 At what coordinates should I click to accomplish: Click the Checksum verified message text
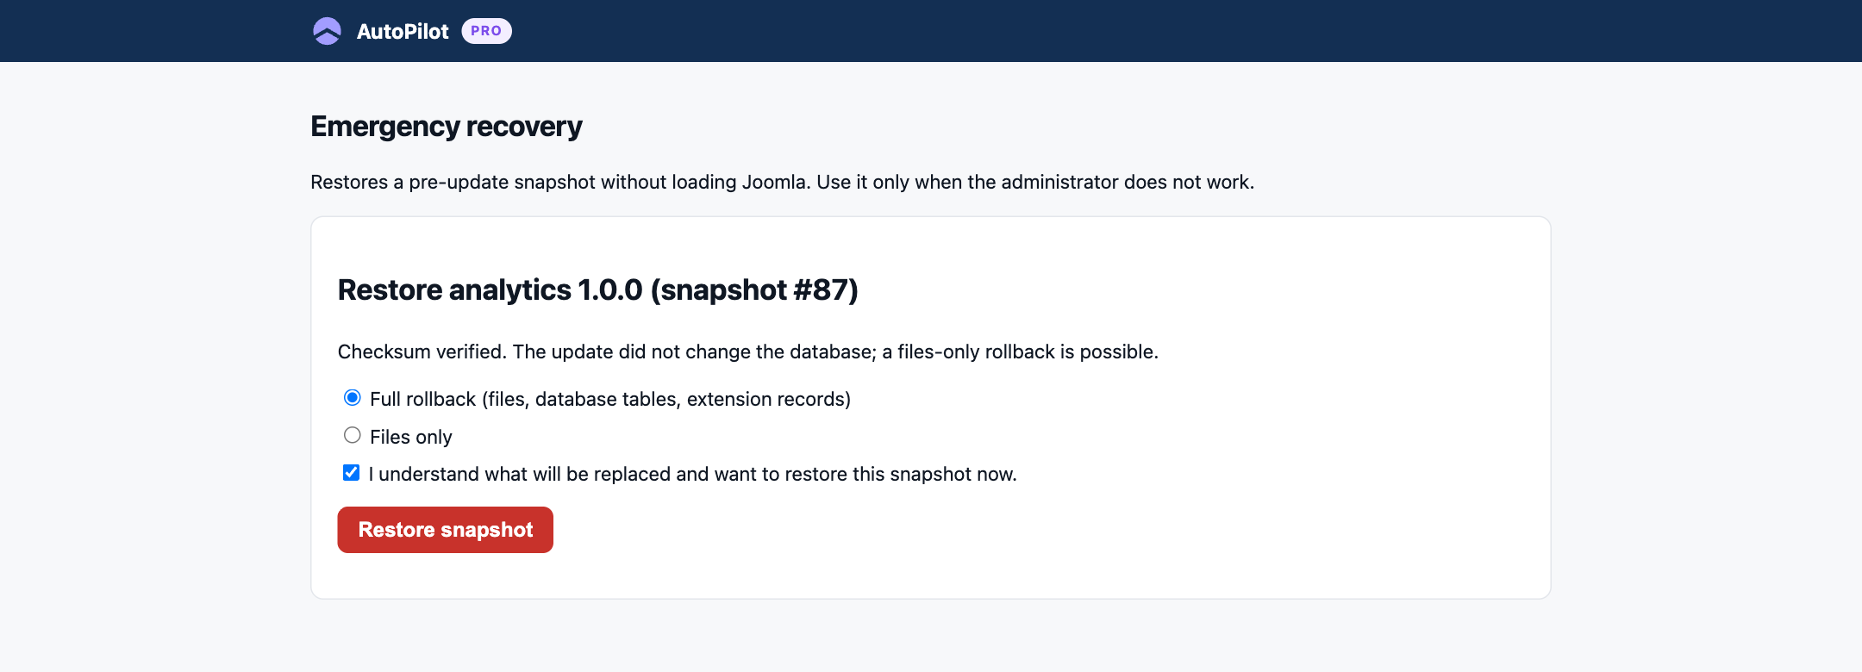(748, 352)
